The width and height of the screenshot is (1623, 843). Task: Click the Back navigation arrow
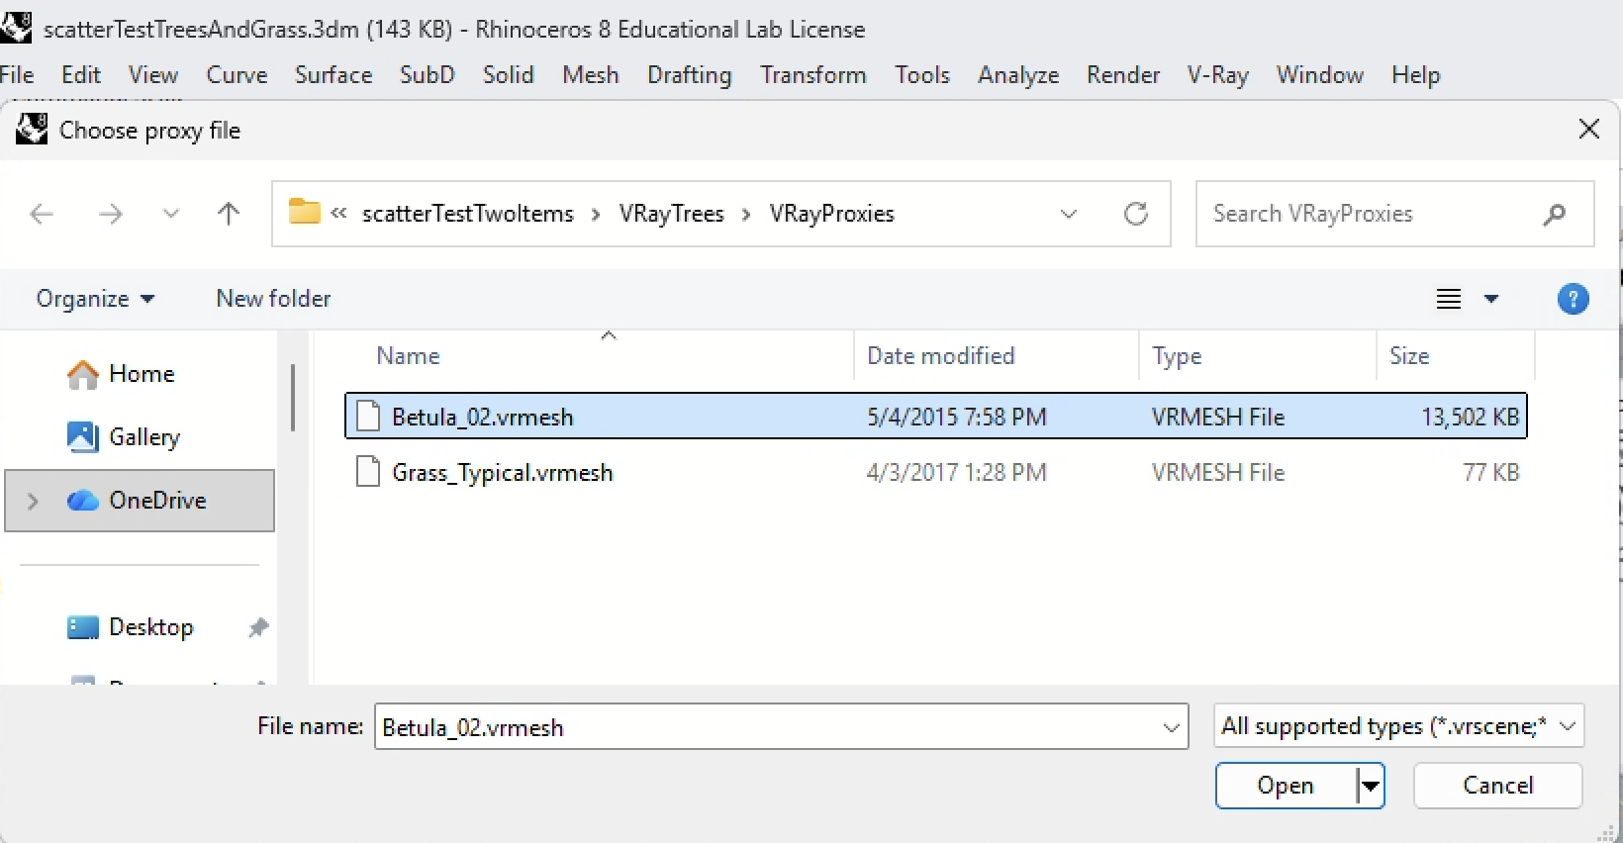click(x=42, y=214)
